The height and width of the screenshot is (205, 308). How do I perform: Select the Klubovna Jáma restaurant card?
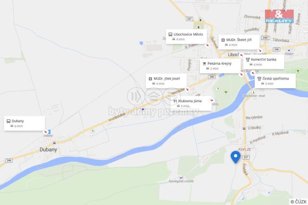[x=191, y=103]
